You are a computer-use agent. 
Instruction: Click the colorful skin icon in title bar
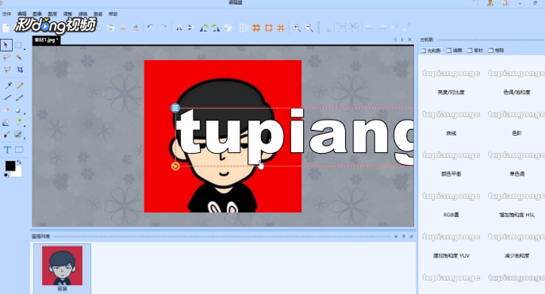tap(505, 2)
